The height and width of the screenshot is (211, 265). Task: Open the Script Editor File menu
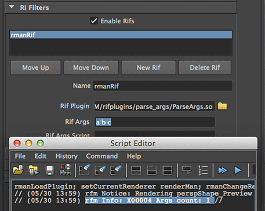(x=20, y=156)
